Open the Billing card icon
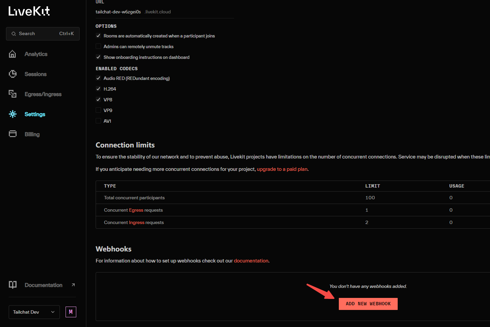The image size is (490, 327). tap(13, 134)
